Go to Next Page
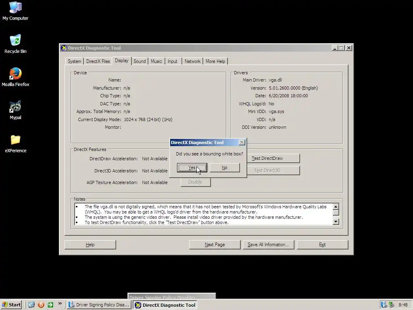Image resolution: width=413 pixels, height=310 pixels. tap(215, 245)
